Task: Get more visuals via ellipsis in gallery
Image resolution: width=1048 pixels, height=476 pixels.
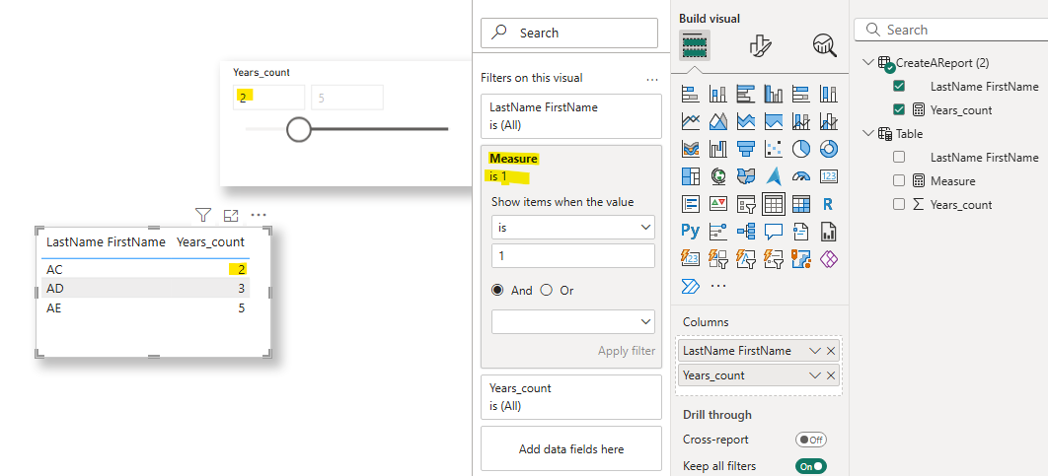Action: (x=717, y=287)
